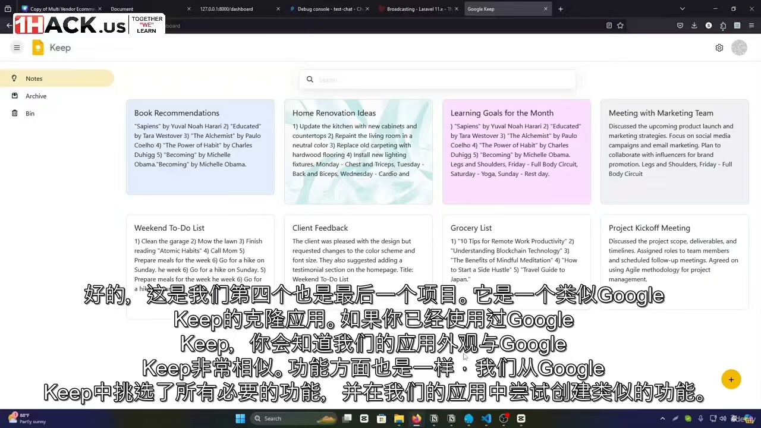Screen dimensions: 761x428
Task: Open the browser new tab plus button
Action: tap(560, 9)
